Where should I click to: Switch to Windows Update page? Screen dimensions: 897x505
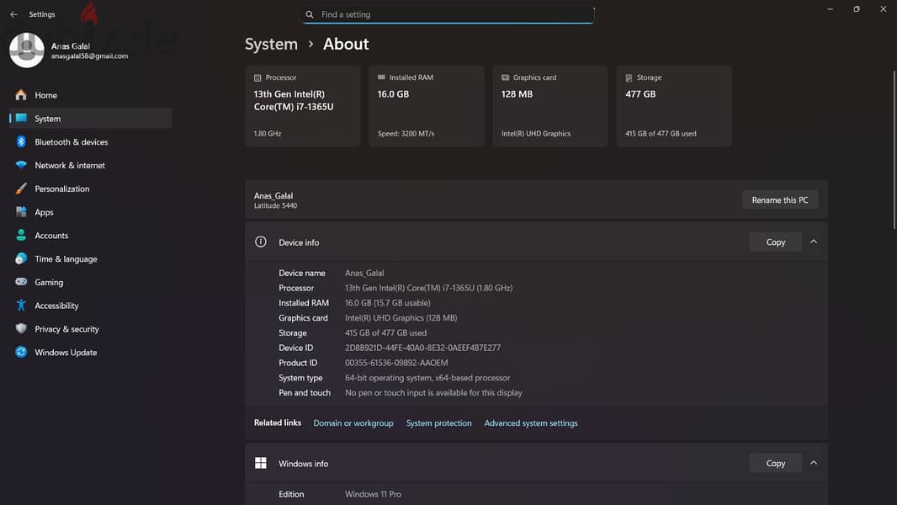tap(90, 353)
